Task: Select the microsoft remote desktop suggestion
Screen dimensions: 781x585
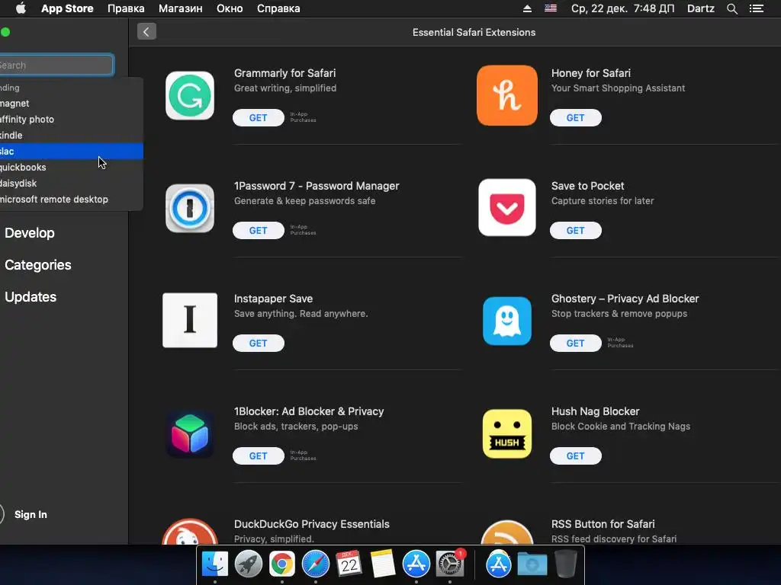Action: 71,199
